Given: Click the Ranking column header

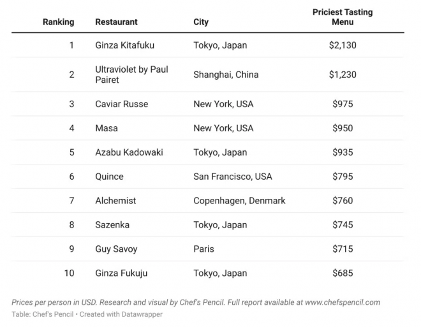Looking at the screenshot, I should click(58, 22).
